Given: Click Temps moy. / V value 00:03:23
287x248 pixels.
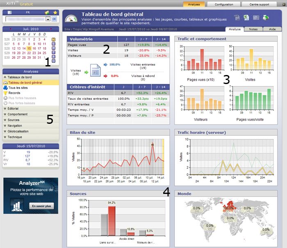Looking at the screenshot, I should click(123, 110).
